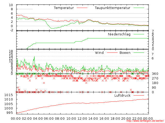Click the 18:00 time axis label

click(115, 119)
